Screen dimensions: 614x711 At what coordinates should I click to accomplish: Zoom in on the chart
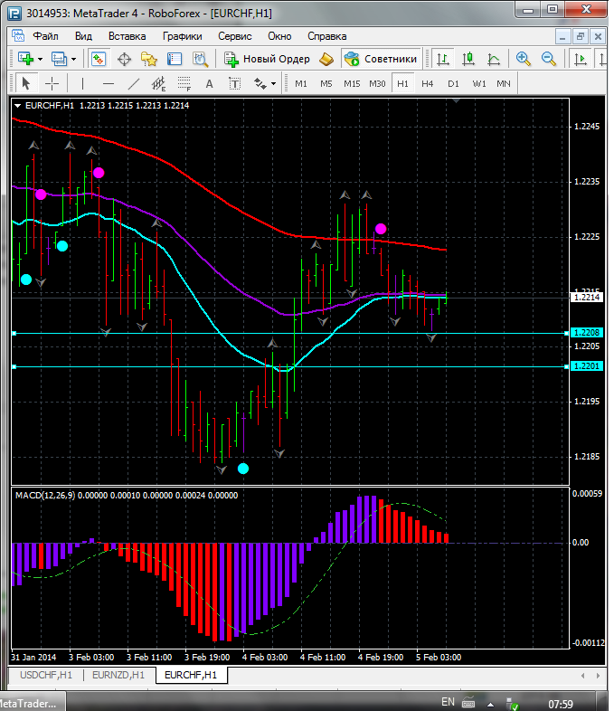(x=523, y=59)
